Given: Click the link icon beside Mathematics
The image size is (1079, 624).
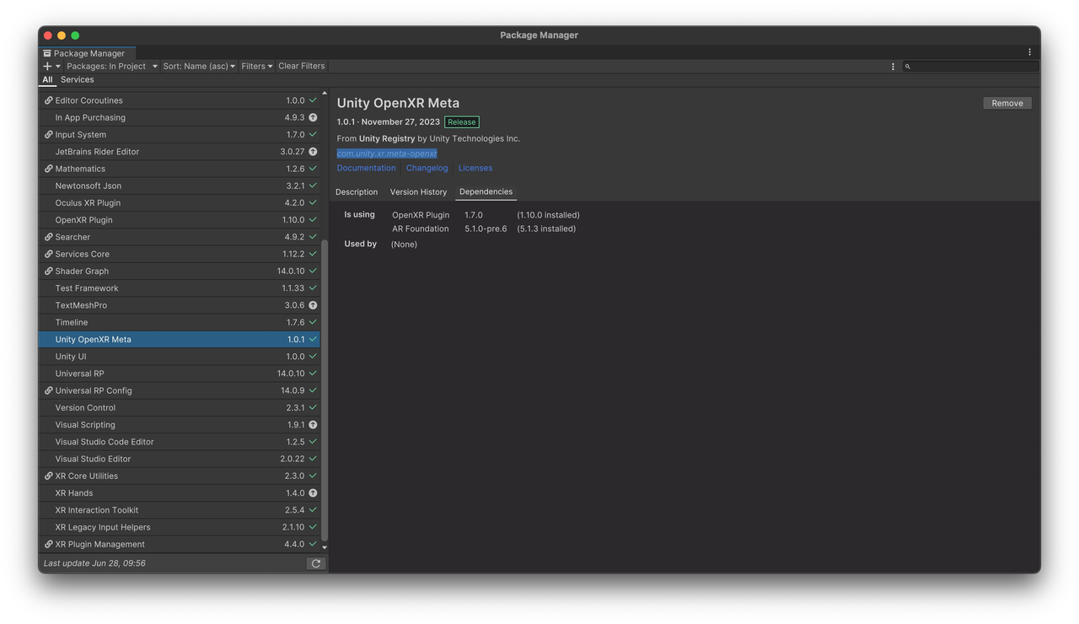Looking at the screenshot, I should pos(48,169).
